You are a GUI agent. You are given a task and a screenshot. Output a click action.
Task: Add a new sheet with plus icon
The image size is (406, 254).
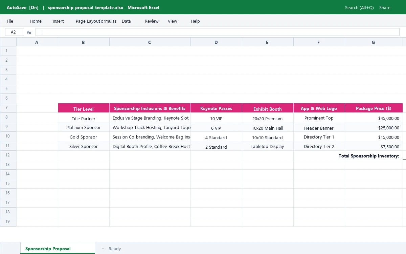point(103,249)
